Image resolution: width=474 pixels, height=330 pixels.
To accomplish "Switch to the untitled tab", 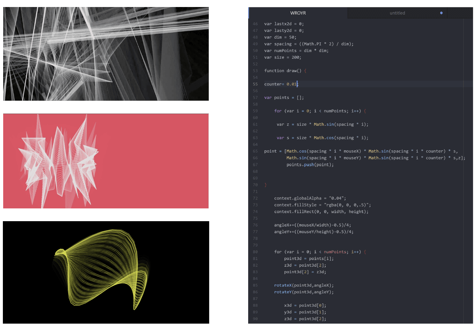I will [x=397, y=13].
